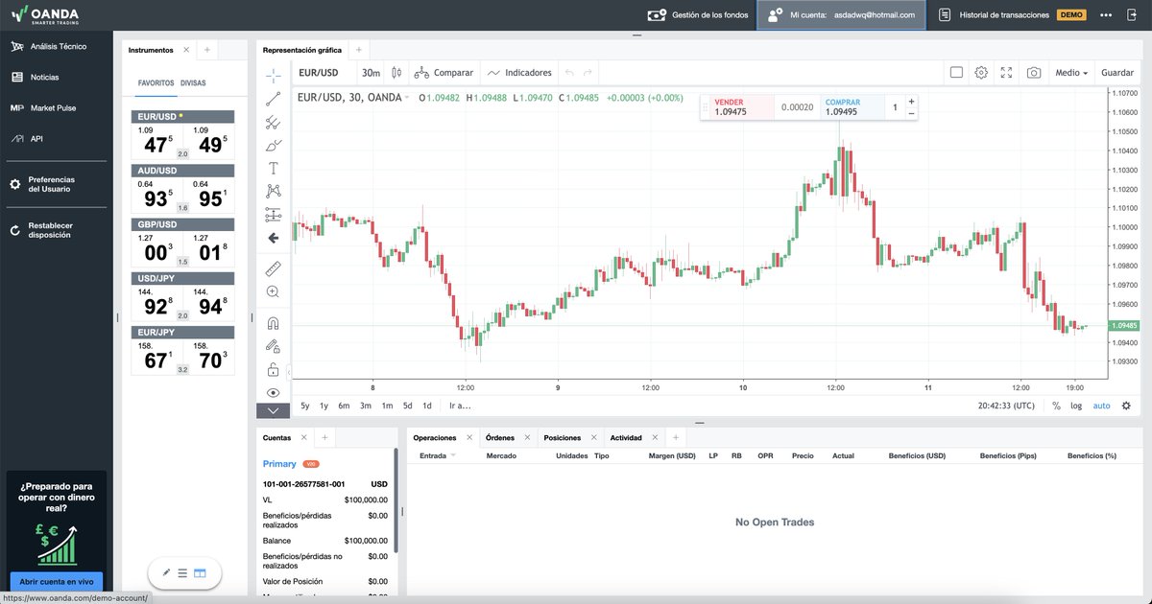Open the 30m interval selector

(x=371, y=73)
